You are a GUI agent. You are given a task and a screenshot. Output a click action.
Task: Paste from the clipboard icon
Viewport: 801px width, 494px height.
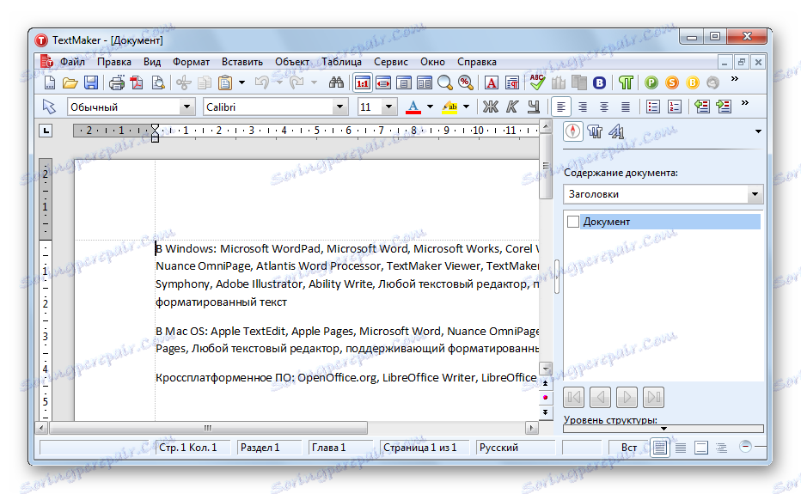[225, 82]
